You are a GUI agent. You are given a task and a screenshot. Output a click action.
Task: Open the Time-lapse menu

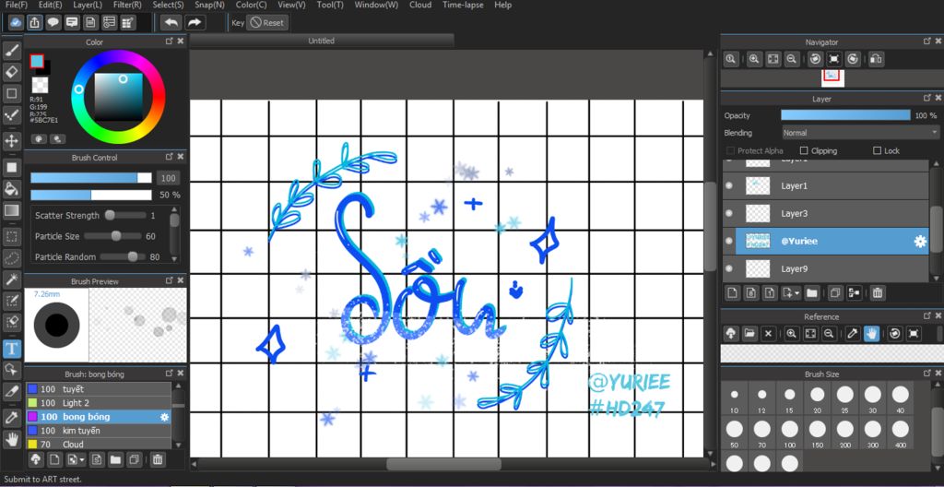click(x=463, y=5)
